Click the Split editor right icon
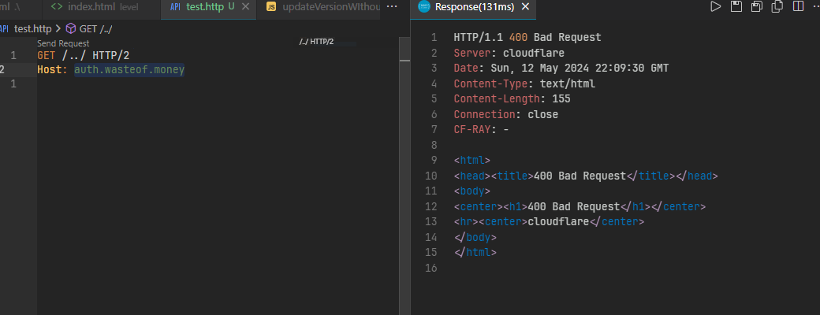 797,7
